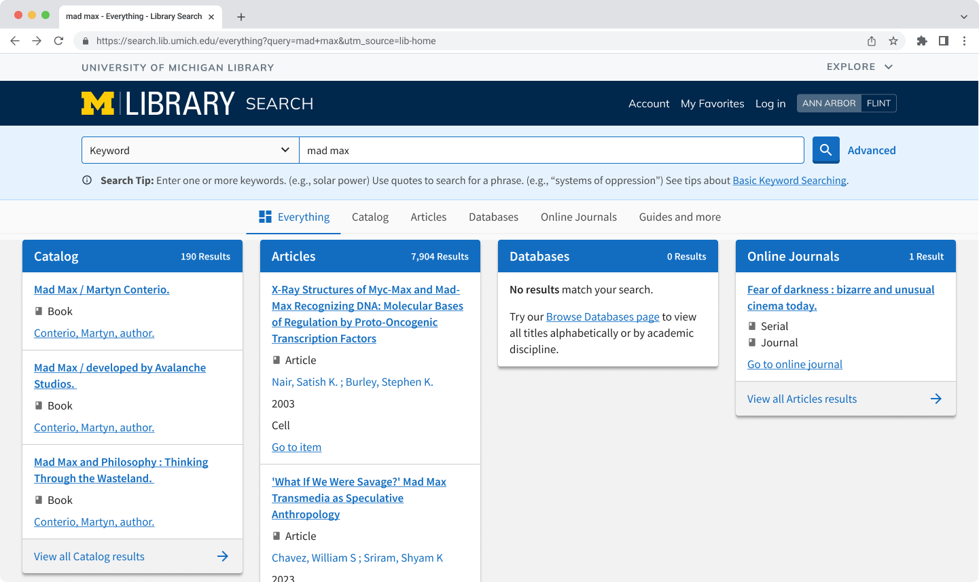
Task: Click the View all Articles results text
Action: click(x=802, y=399)
